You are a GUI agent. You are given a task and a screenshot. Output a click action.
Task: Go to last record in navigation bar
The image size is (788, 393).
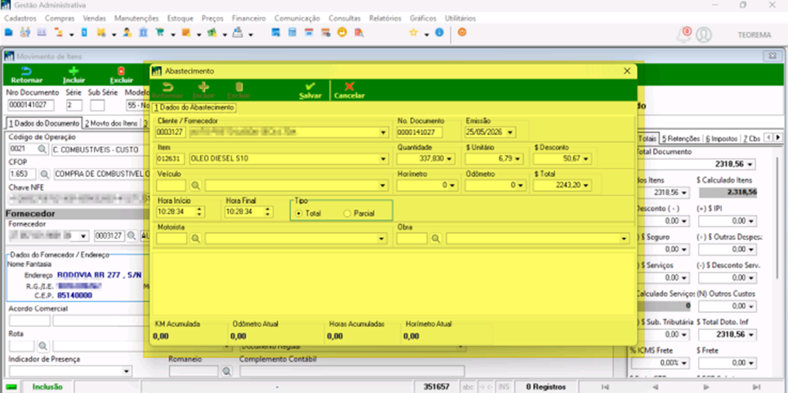[756, 387]
